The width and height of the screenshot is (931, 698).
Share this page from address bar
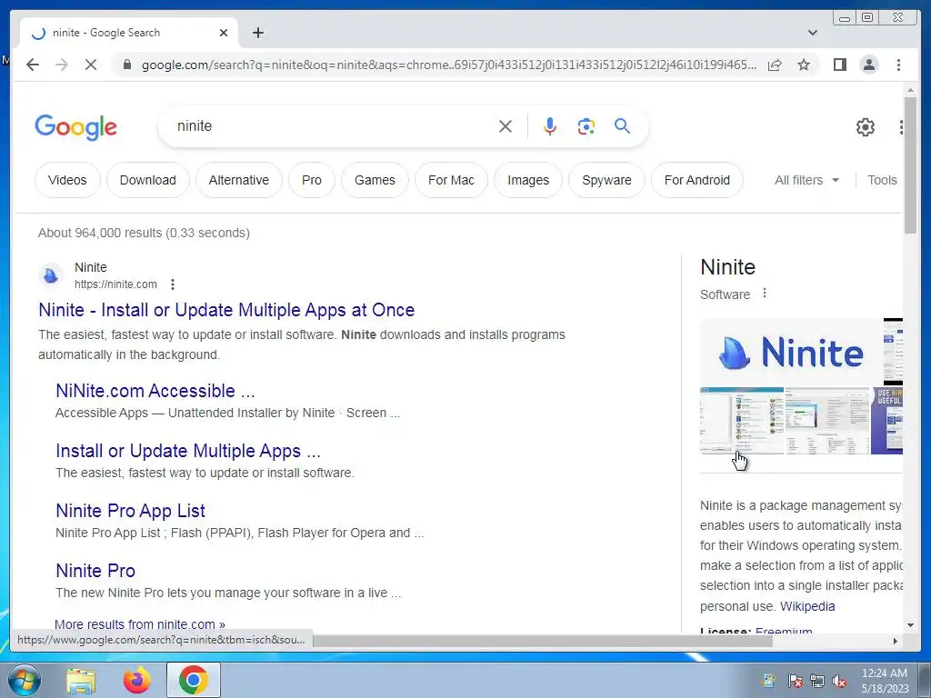(775, 65)
